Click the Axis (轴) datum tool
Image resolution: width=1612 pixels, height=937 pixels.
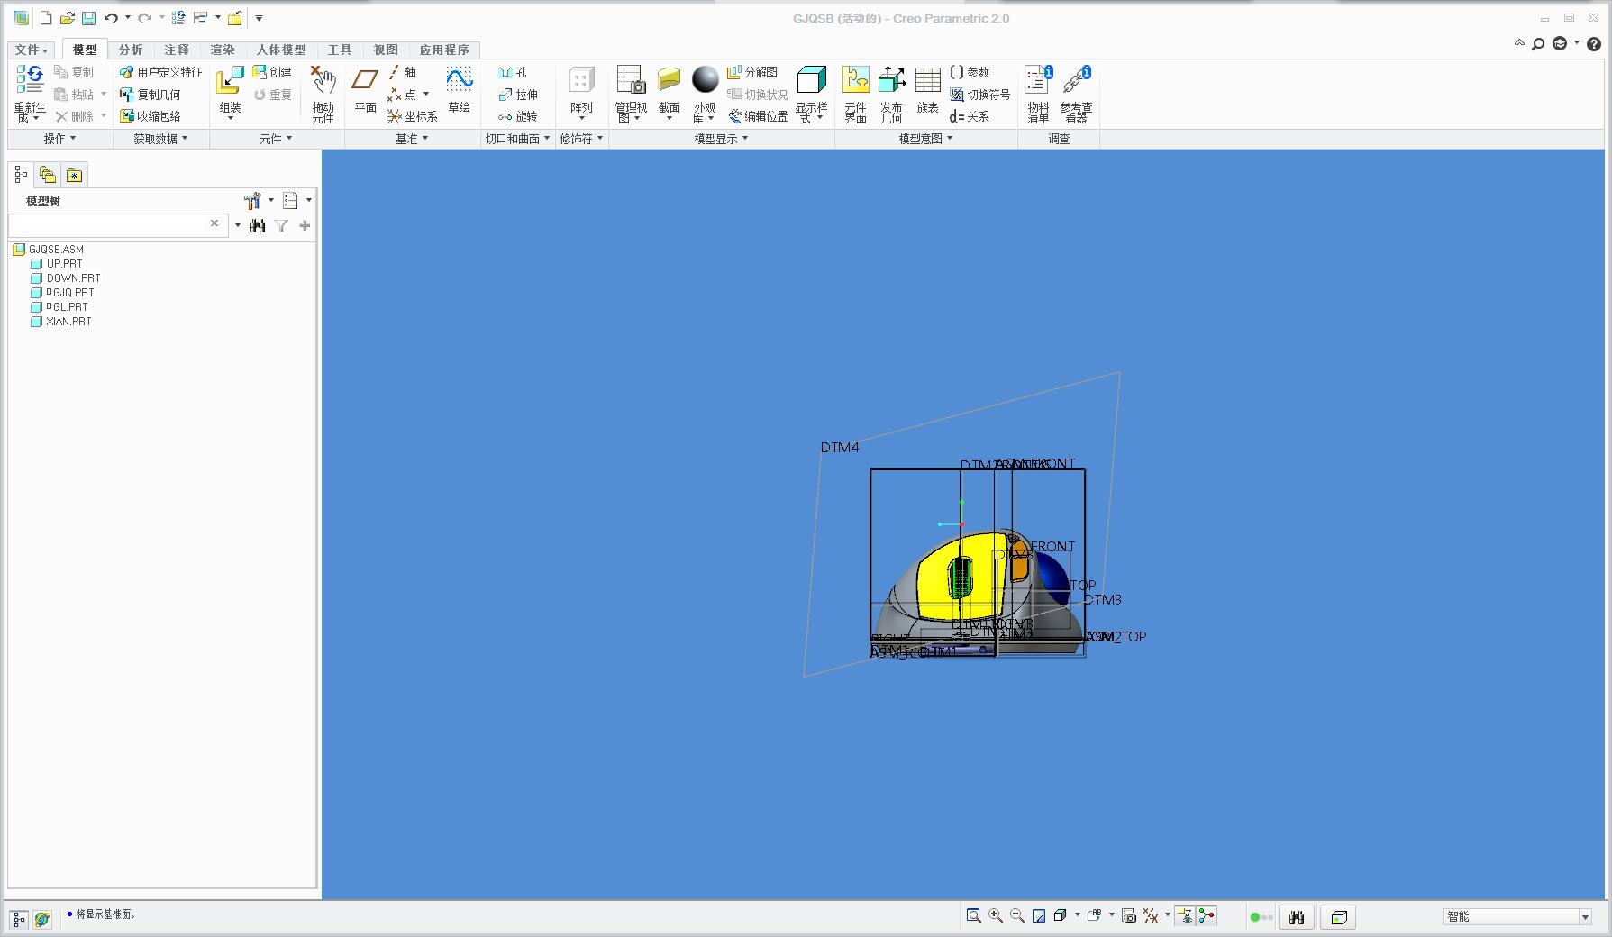[x=403, y=72]
